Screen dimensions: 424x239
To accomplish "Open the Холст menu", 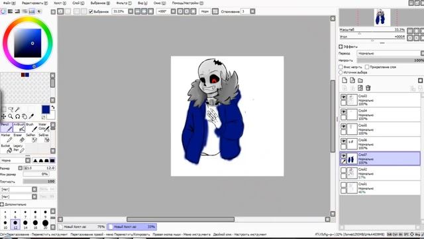I will click(x=60, y=3).
